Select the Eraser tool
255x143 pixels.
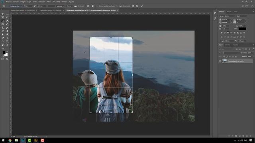coord(3,31)
